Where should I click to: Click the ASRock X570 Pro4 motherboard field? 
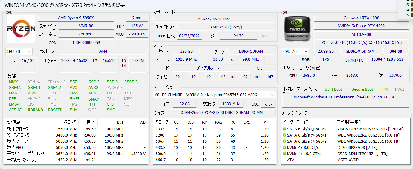pos(214,19)
